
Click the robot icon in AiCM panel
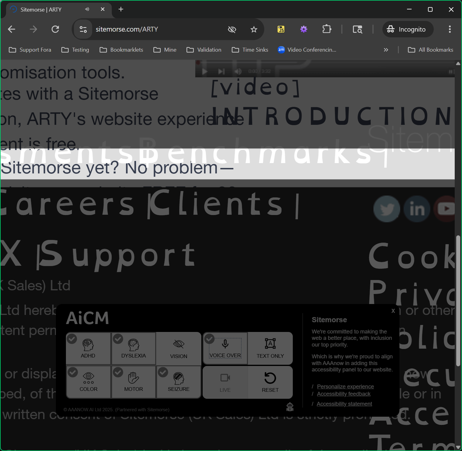pyautogui.click(x=290, y=407)
